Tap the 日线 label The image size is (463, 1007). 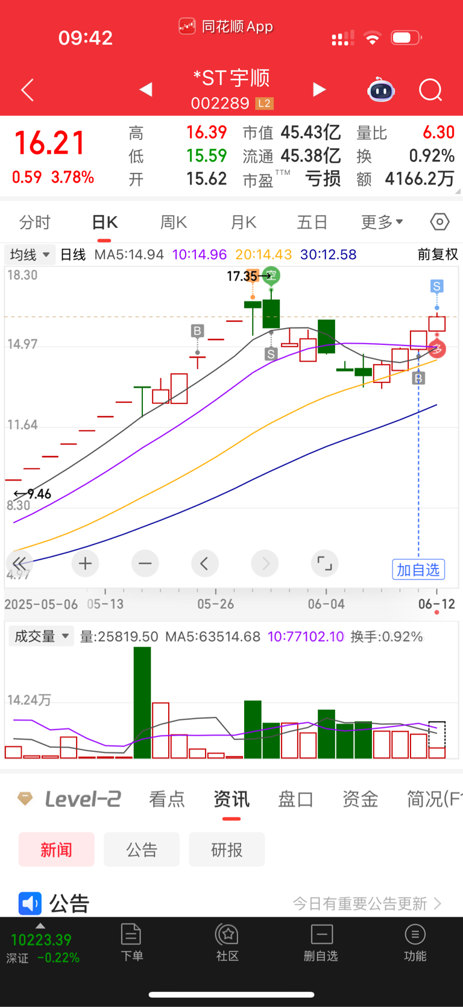(74, 254)
